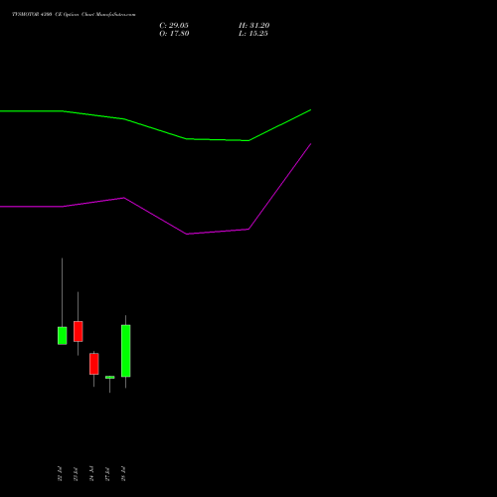This screenshot has height=497, width=497.
Task: Select the 24 Jul red candlestick
Action: [93, 364]
